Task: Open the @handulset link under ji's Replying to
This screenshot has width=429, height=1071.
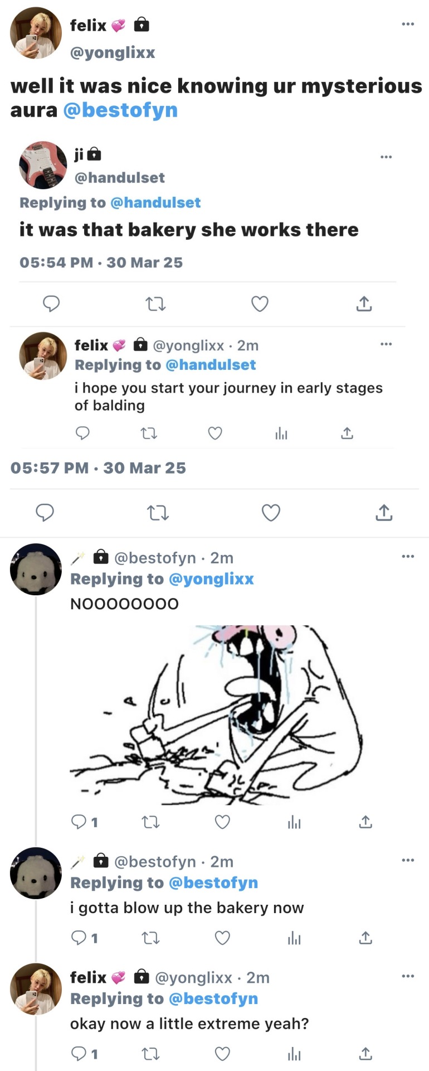Action: pos(155,202)
